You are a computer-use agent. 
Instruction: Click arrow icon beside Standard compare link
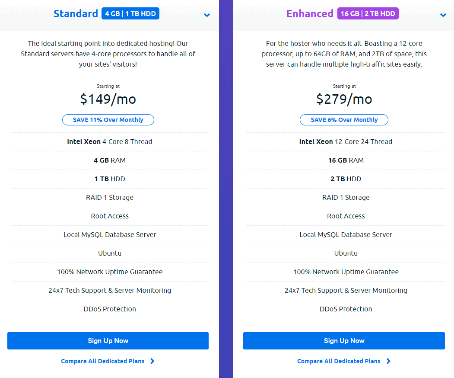click(x=152, y=361)
